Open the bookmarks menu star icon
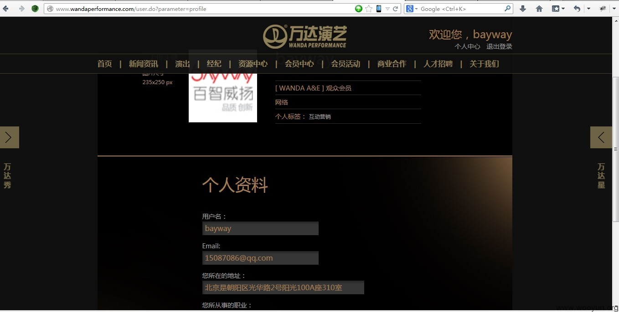This screenshot has height=312, width=619. coord(556,9)
